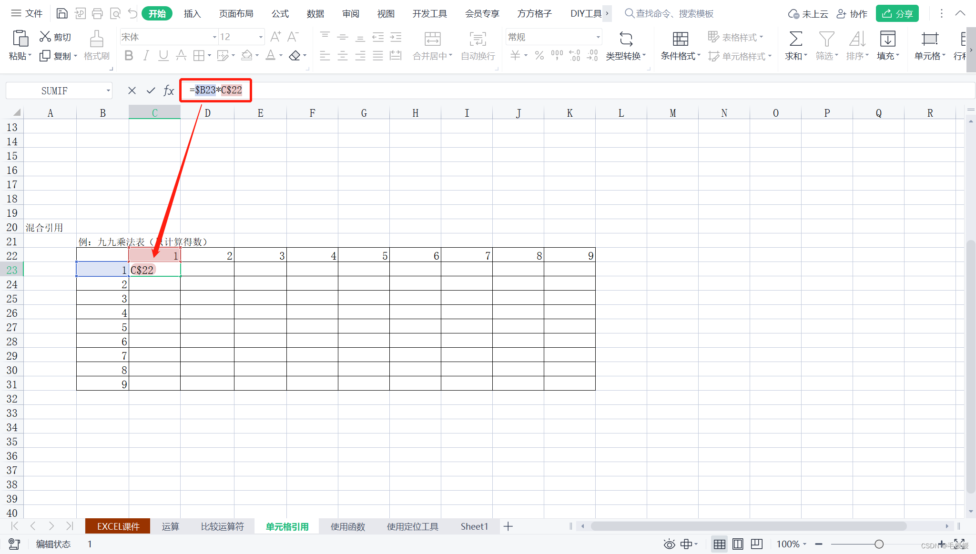Image resolution: width=976 pixels, height=554 pixels.
Task: Click the horizontal scrollbar
Action: [x=748, y=526]
